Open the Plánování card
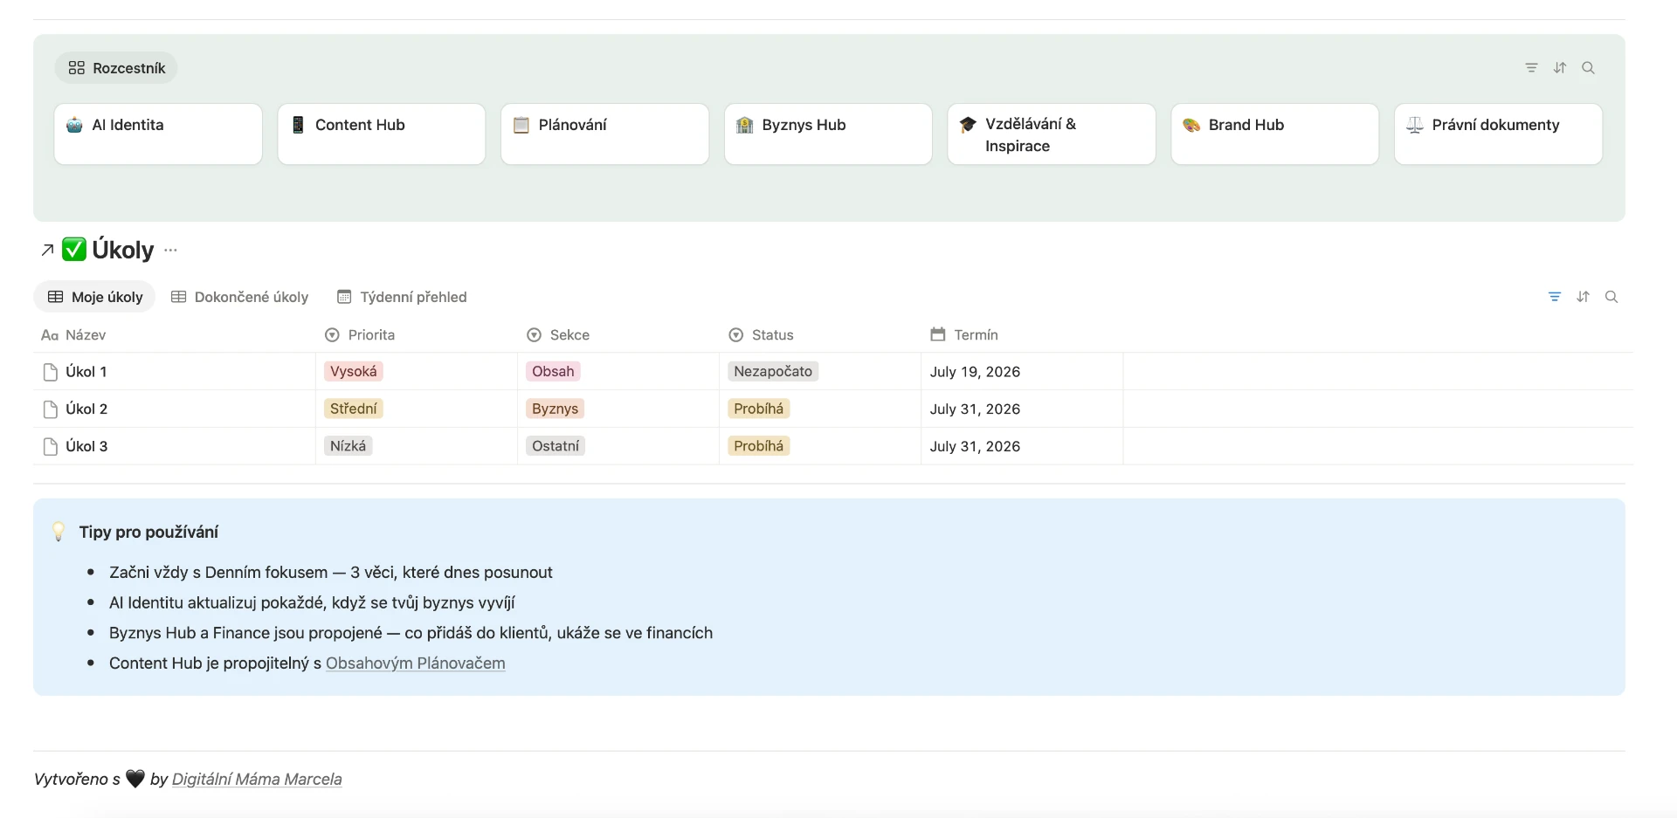This screenshot has width=1677, height=818. point(604,134)
